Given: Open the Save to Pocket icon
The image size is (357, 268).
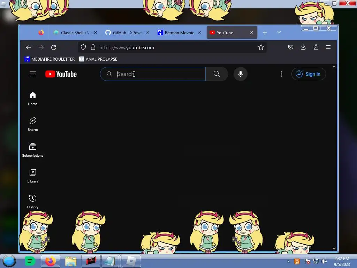Looking at the screenshot, I should click(x=291, y=47).
